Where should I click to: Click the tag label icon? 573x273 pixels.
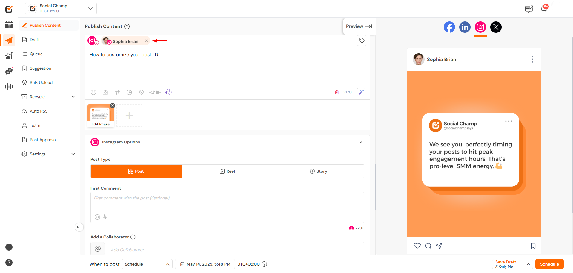pyautogui.click(x=362, y=40)
